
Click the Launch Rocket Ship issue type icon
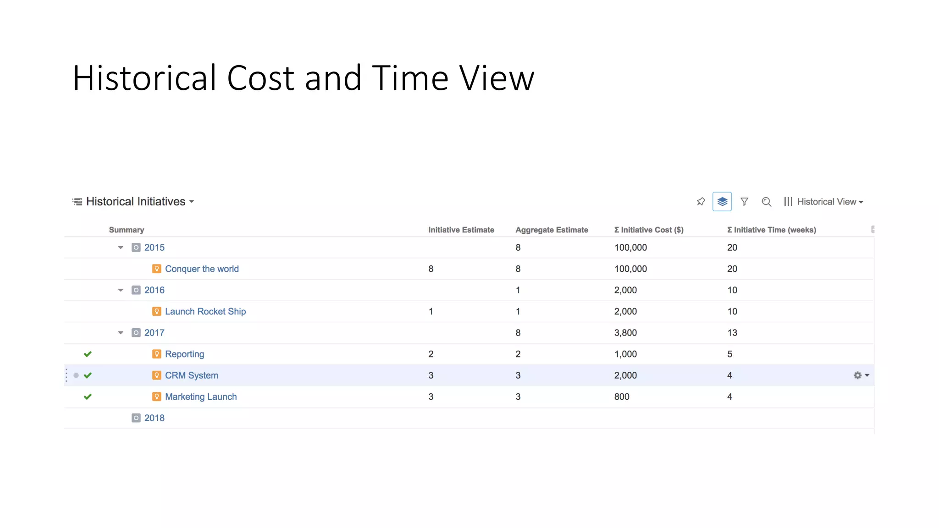tap(157, 312)
